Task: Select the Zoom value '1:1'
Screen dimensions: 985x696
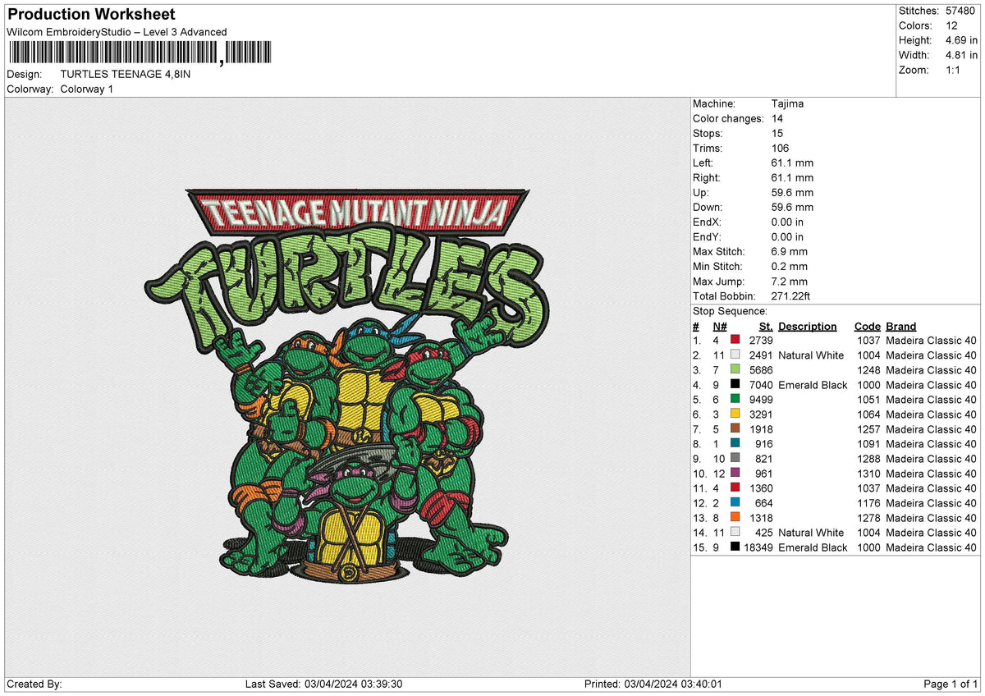Action: click(x=954, y=70)
